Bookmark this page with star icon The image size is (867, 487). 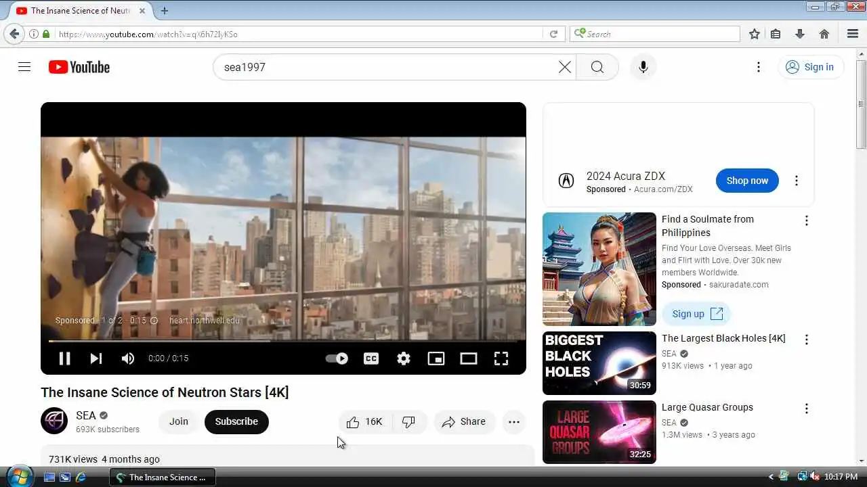click(x=755, y=34)
